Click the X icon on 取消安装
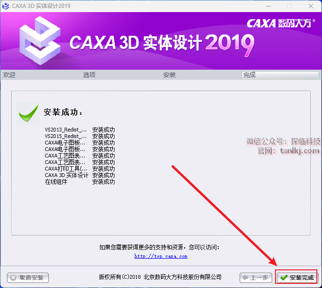 pos(13,278)
